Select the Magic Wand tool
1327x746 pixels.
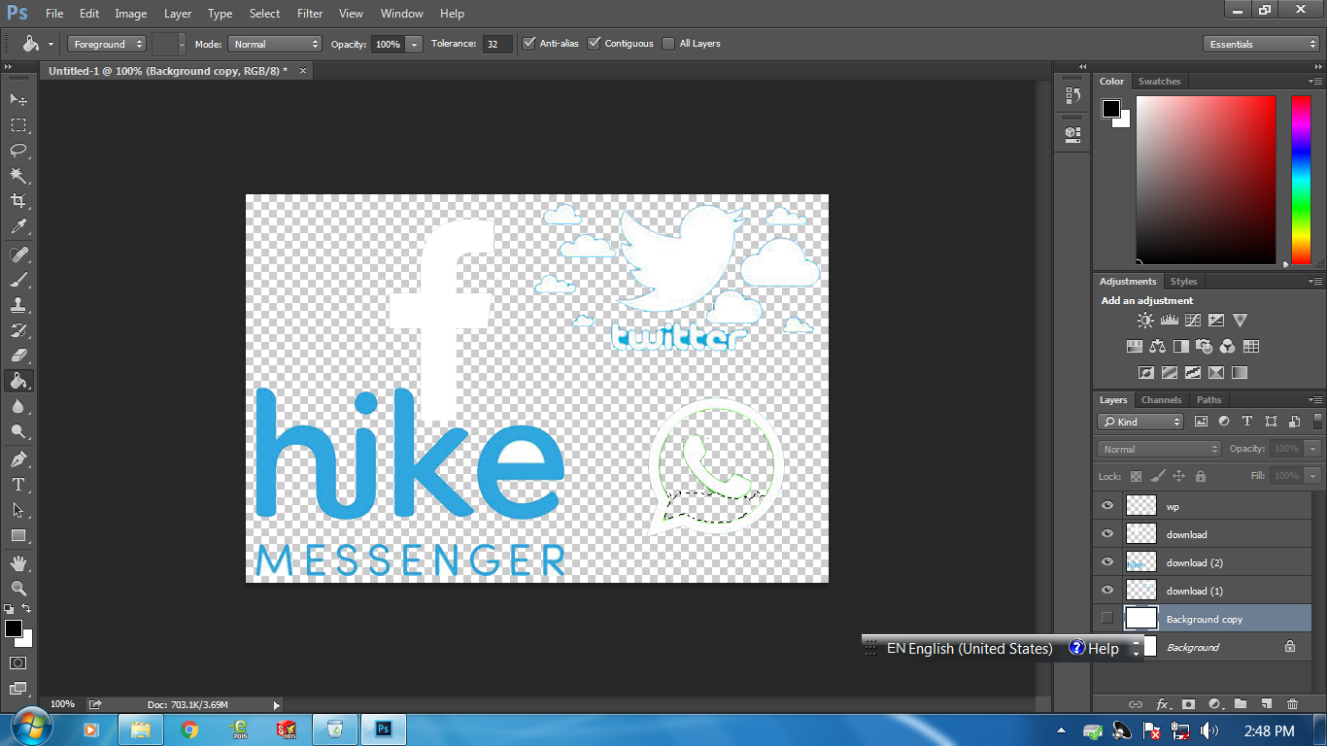(x=18, y=176)
